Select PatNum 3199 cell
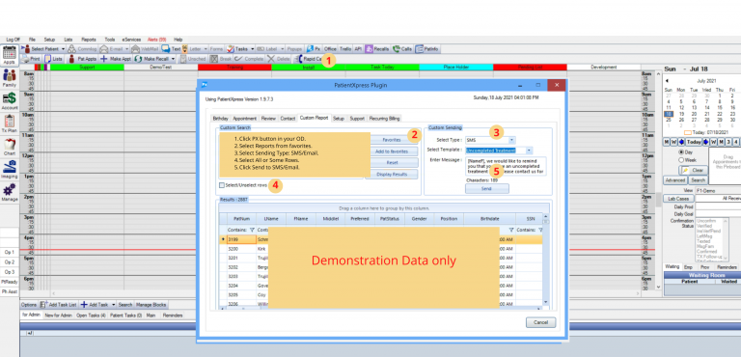This screenshot has width=741, height=357. 241,239
